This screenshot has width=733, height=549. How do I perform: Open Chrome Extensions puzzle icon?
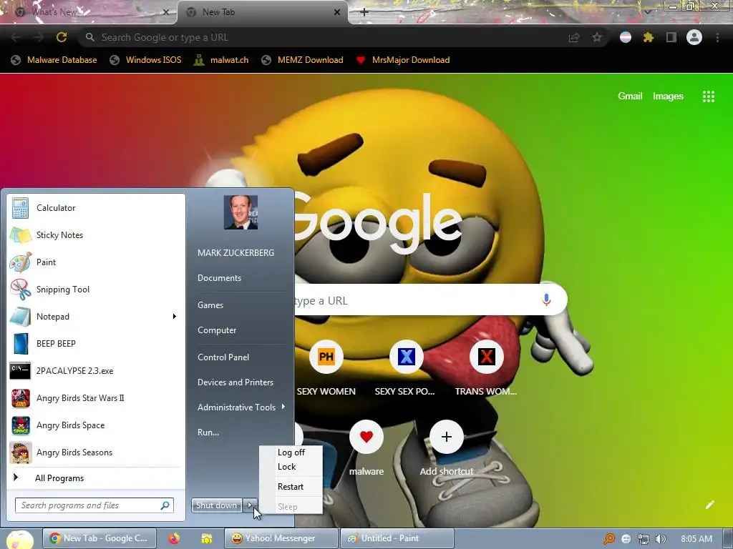pyautogui.click(x=648, y=37)
